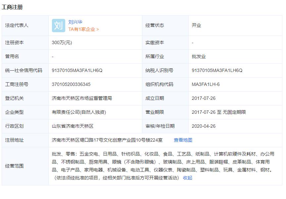This screenshot has width=286, height=199.
Task: Open legal representative 刘兴华 link
Action: (75, 22)
